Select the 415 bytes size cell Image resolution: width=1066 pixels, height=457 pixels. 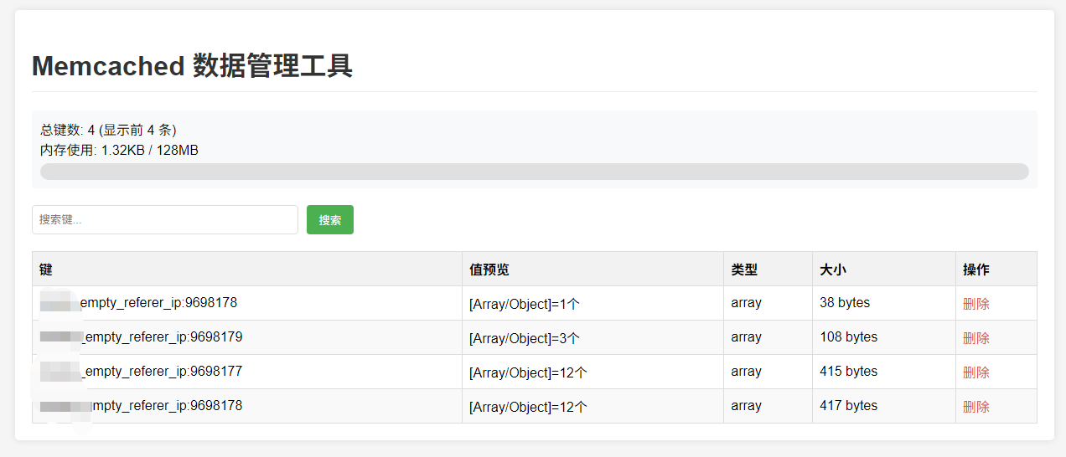coord(848,372)
